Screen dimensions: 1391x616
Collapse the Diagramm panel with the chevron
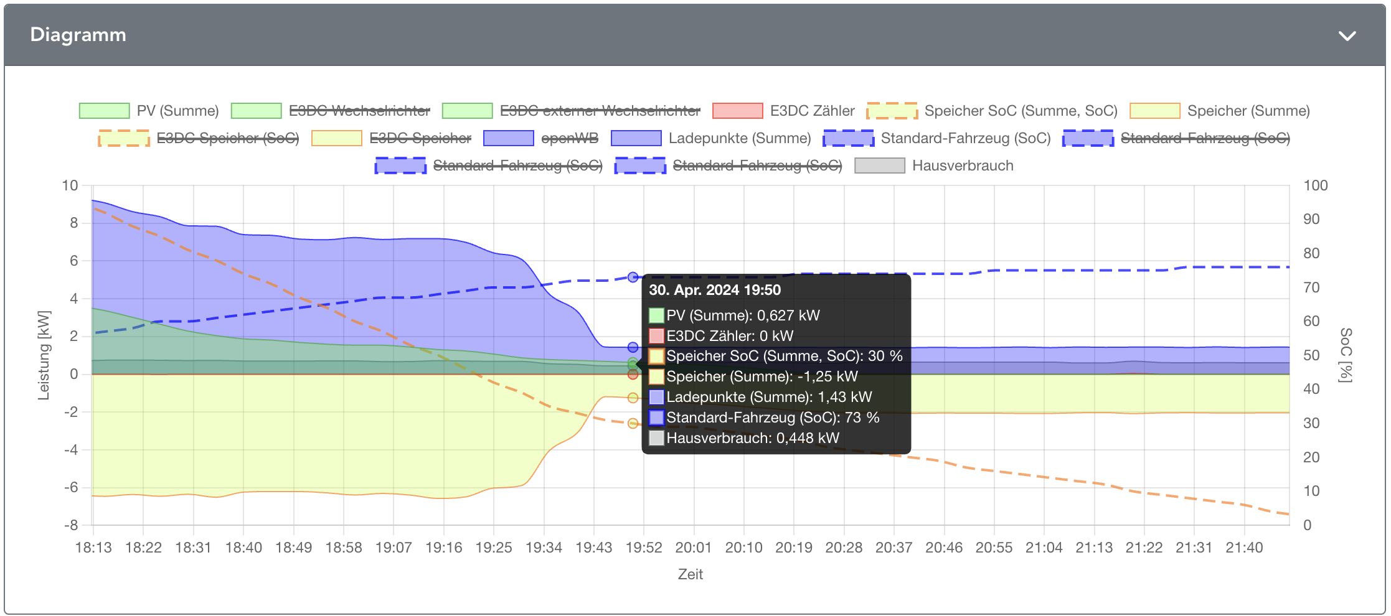(x=1347, y=36)
